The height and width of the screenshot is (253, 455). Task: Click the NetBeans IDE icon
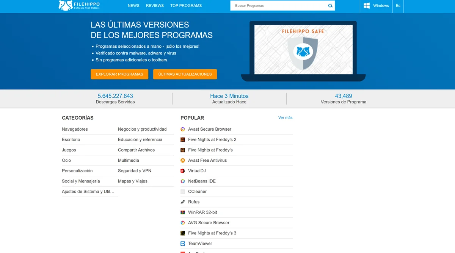click(183, 181)
